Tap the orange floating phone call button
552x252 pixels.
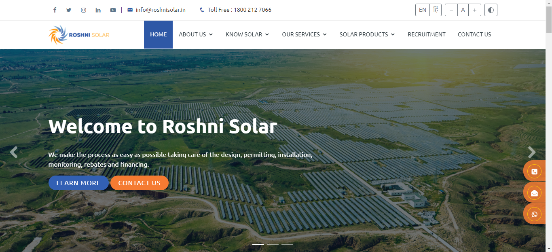pos(535,171)
